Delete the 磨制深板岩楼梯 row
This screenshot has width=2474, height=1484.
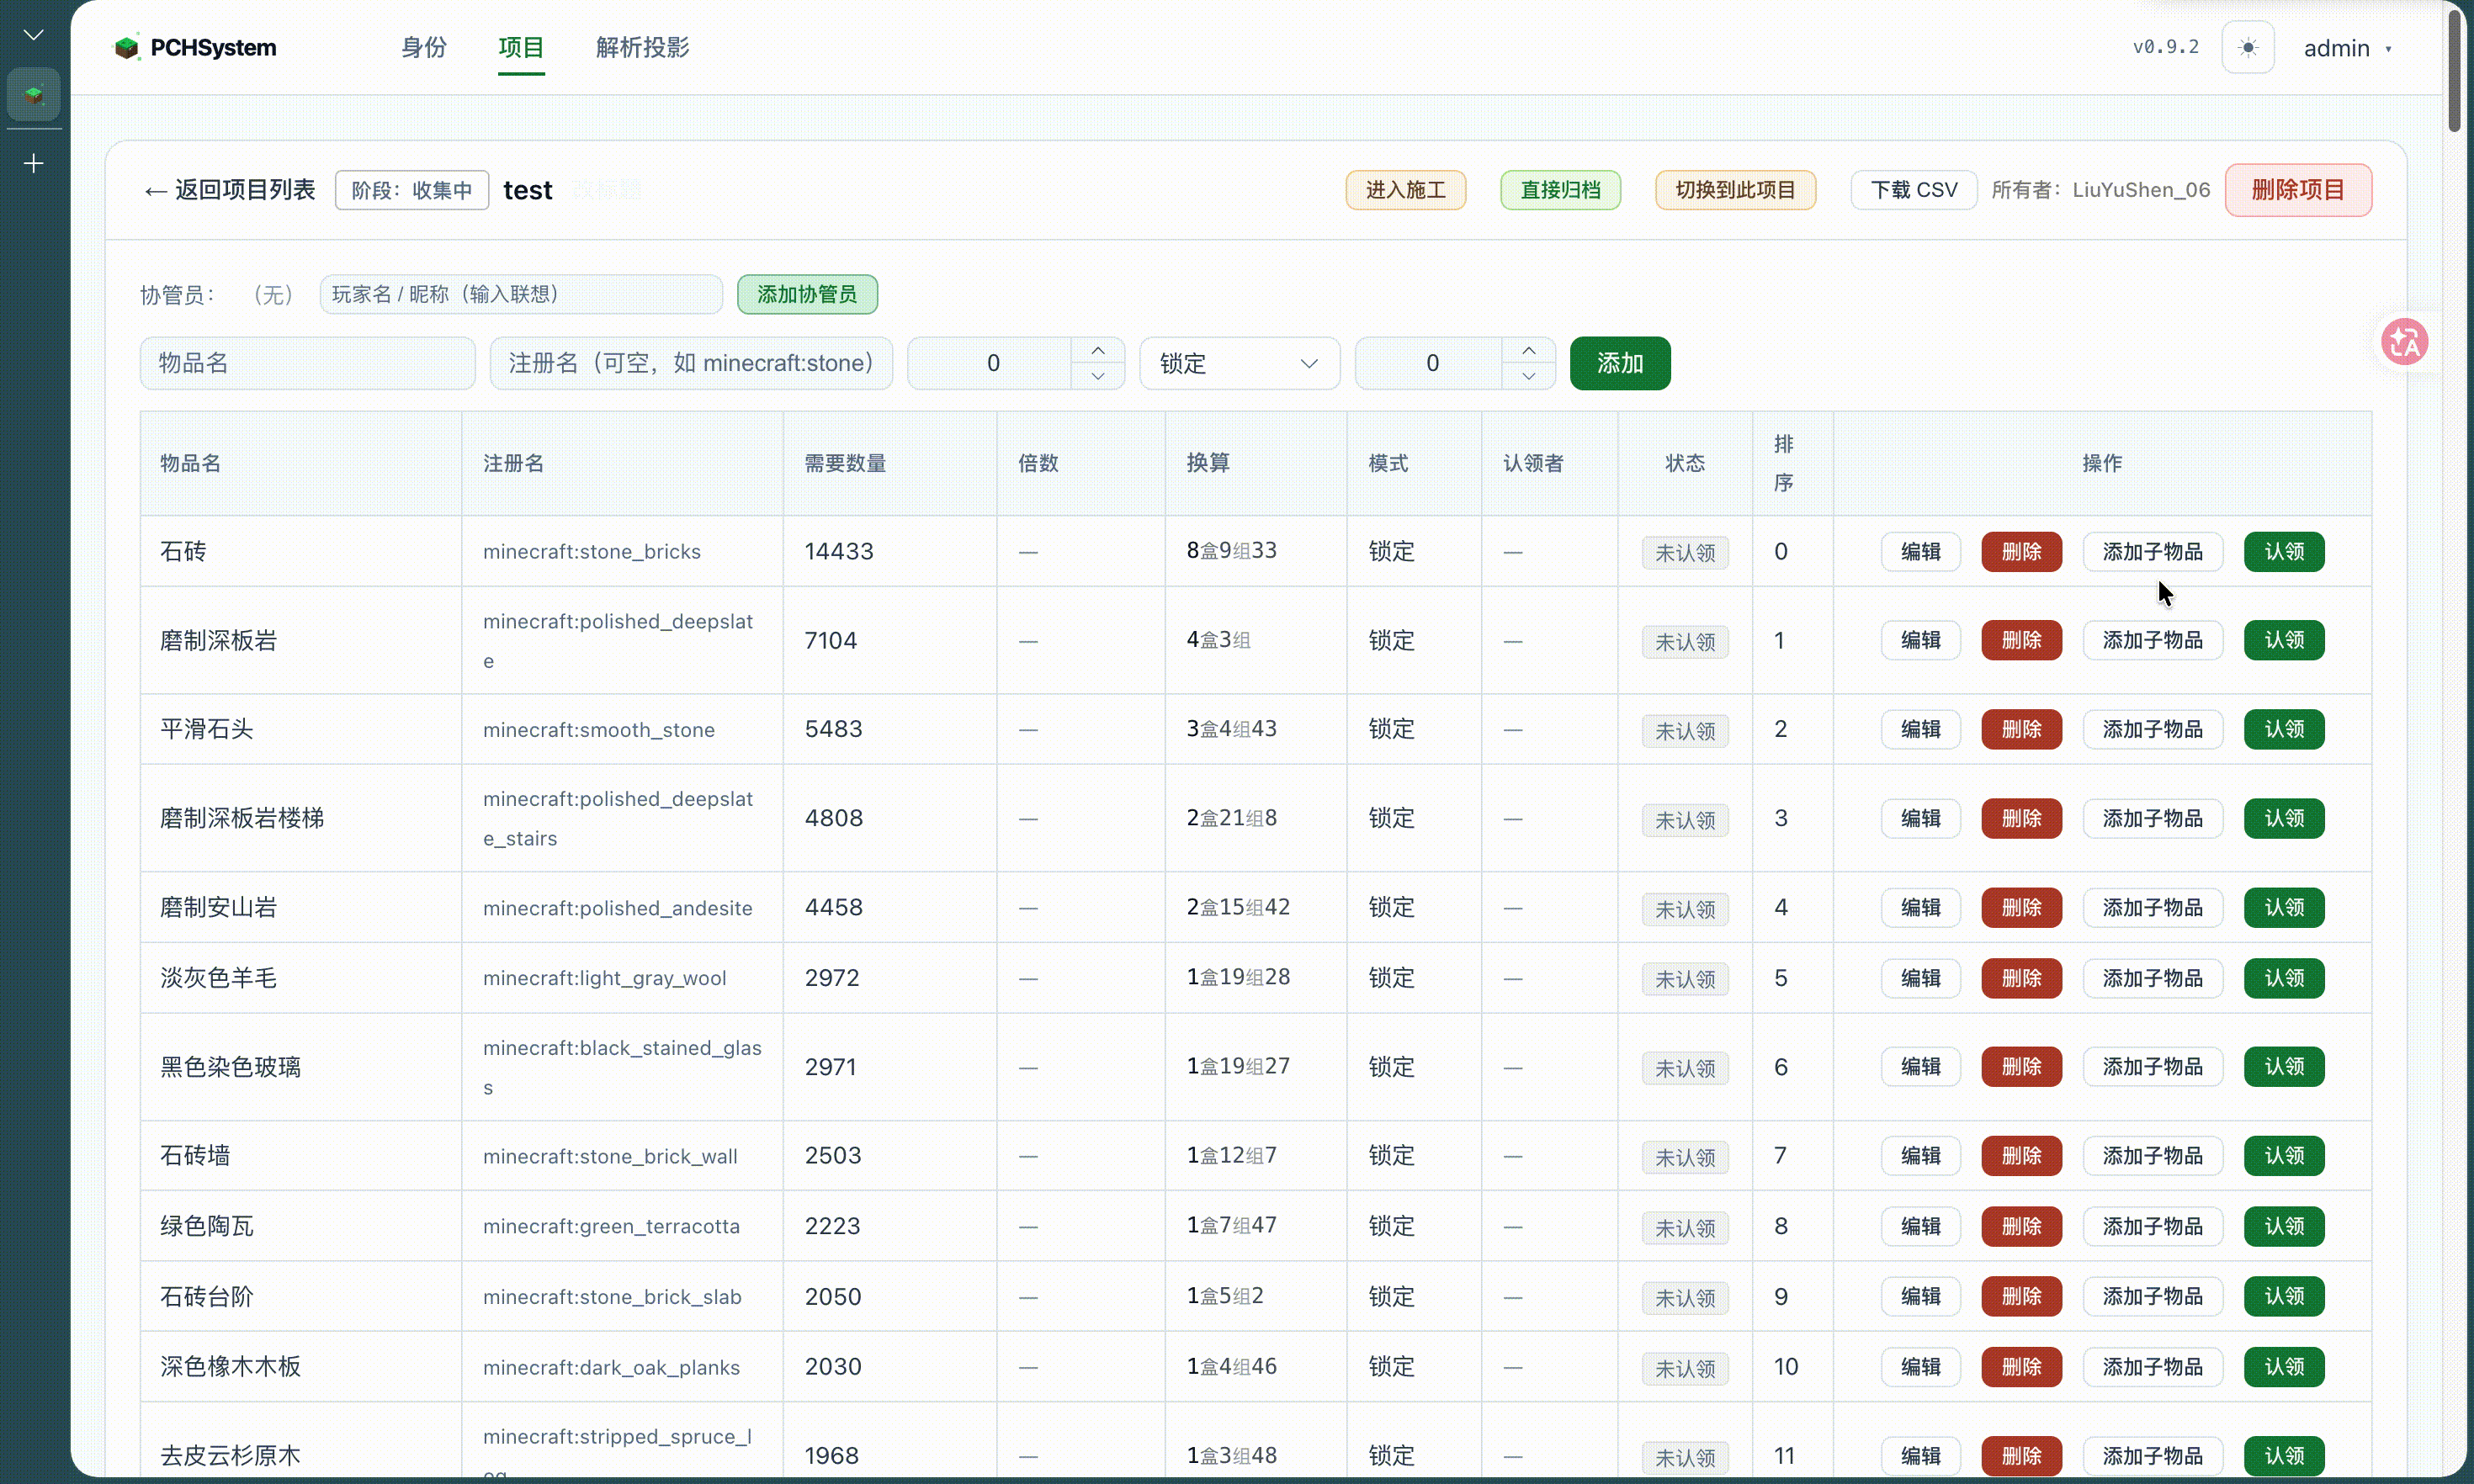(2021, 818)
